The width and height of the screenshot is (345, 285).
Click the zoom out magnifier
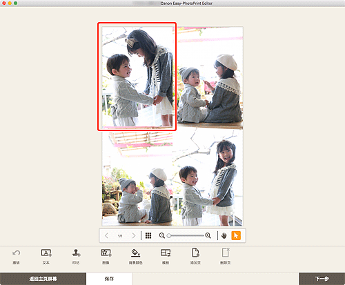click(162, 235)
